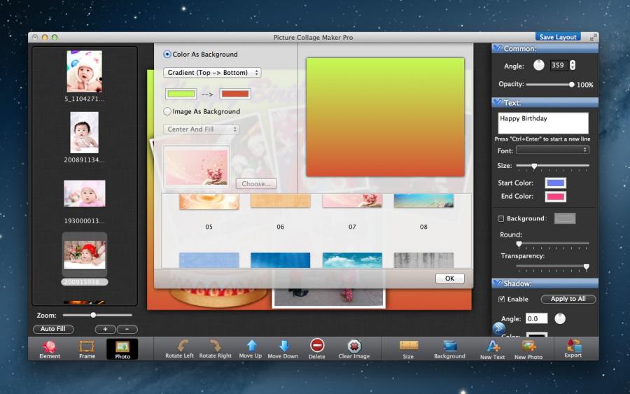The image size is (630, 394).
Task: Open the Background tool
Action: tap(449, 349)
